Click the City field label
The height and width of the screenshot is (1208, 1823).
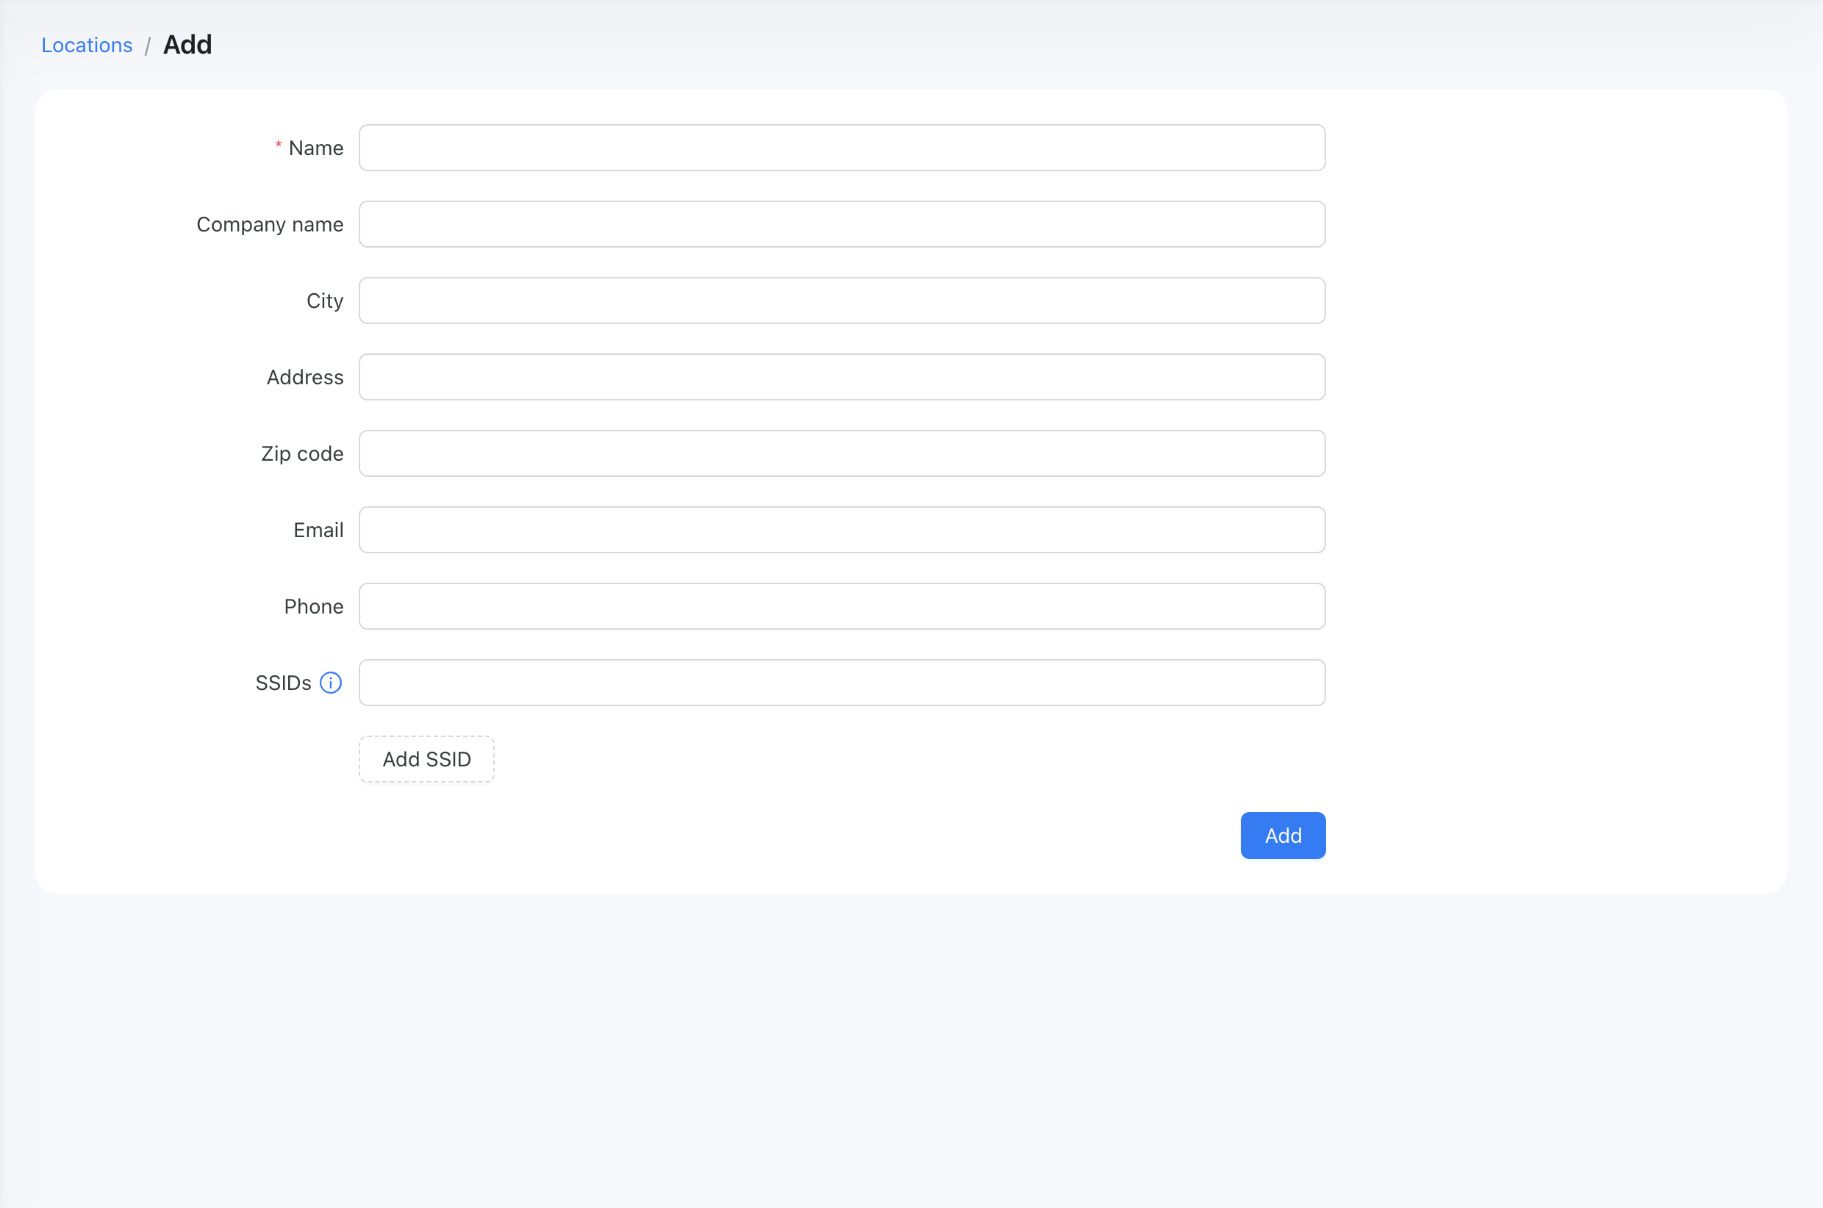point(324,301)
